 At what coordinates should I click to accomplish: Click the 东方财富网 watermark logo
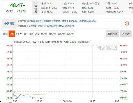click(107, 48)
